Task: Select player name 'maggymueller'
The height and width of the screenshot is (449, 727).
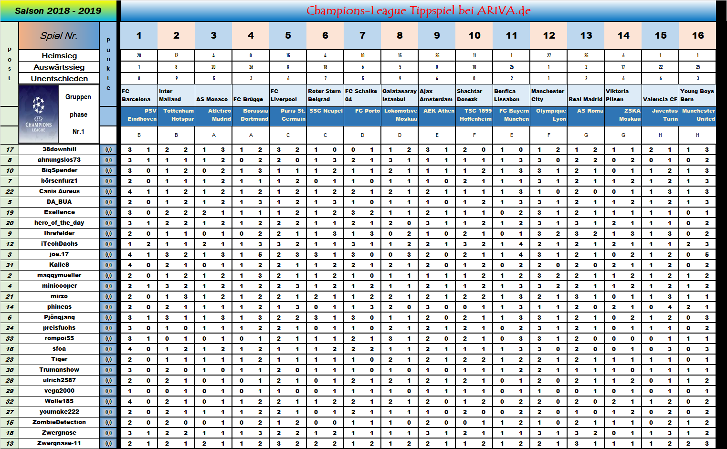Action: (x=59, y=275)
